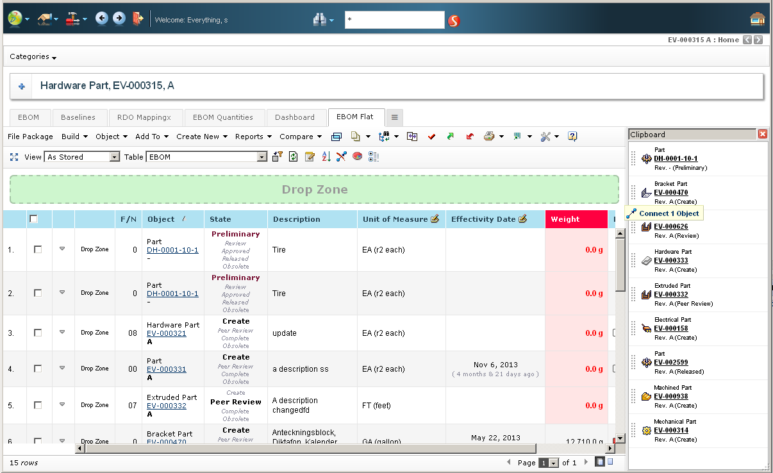Open the Create New menu
Screen dimensions: 773x473
pos(201,137)
